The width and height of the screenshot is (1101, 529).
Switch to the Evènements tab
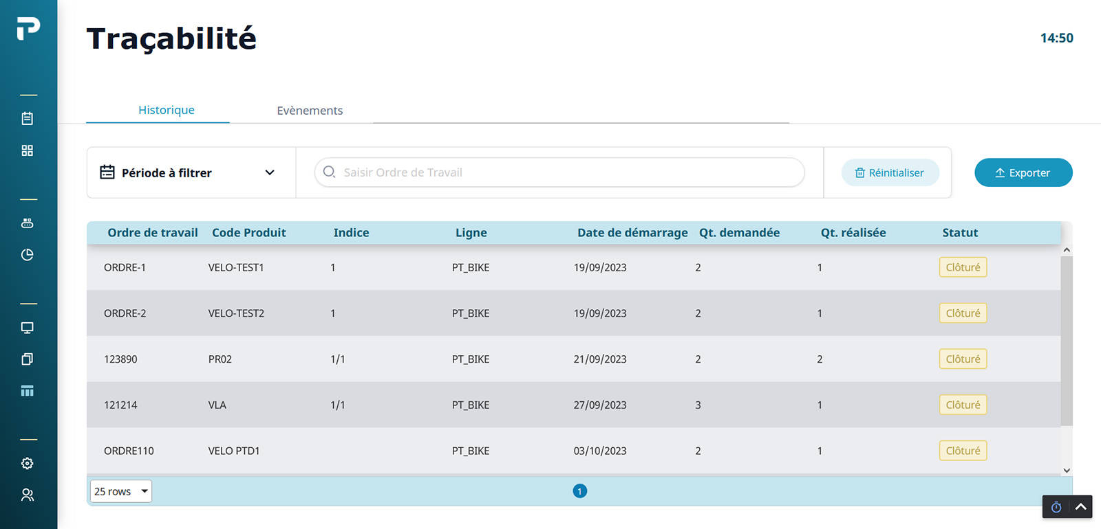[310, 111]
